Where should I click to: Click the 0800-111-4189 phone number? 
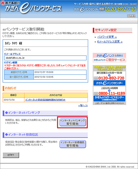click(112, 93)
